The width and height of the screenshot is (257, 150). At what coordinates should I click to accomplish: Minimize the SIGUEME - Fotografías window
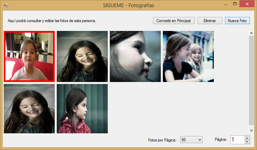click(226, 4)
